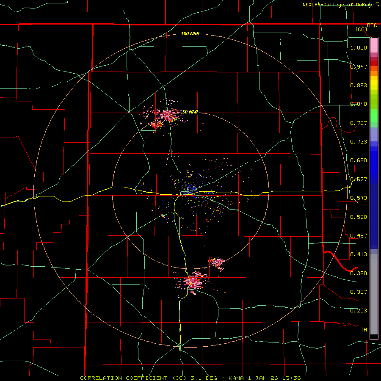Screen dimensions: 381x381
Task: Select the 0.733 scale value
Action: pyautogui.click(x=359, y=142)
